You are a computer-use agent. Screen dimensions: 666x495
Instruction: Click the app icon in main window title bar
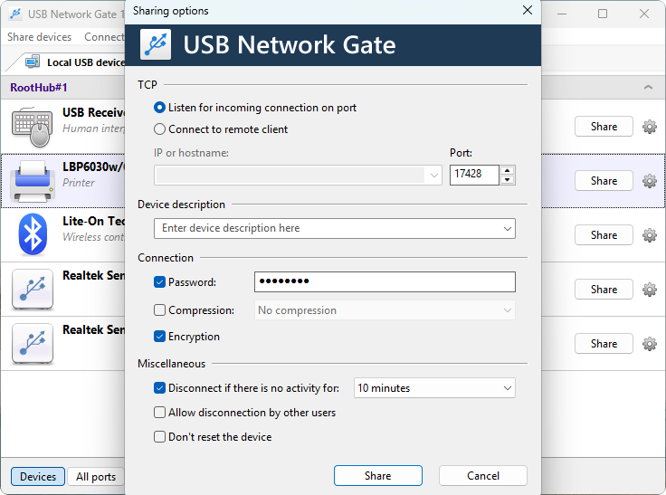[x=15, y=14]
